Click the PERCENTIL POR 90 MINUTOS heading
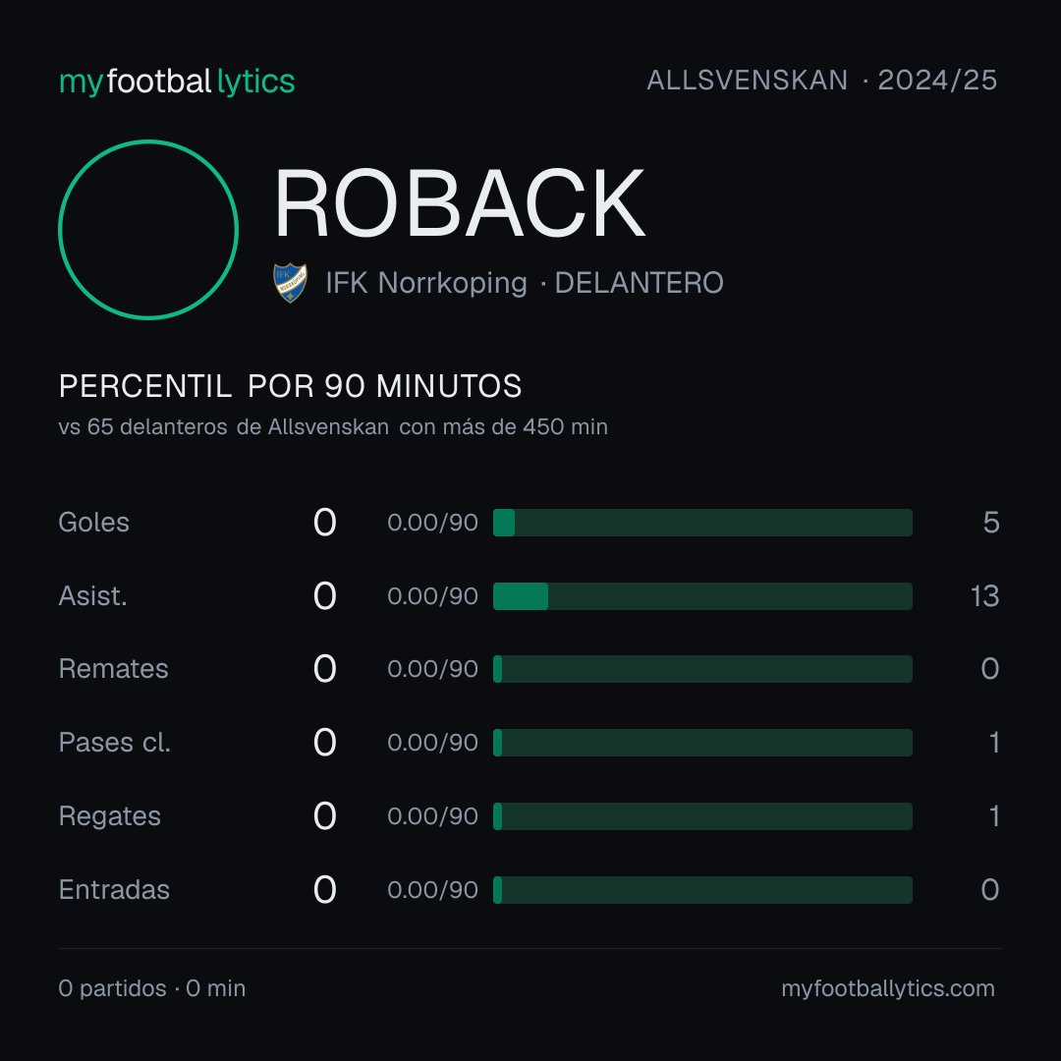The height and width of the screenshot is (1061, 1061). click(290, 386)
